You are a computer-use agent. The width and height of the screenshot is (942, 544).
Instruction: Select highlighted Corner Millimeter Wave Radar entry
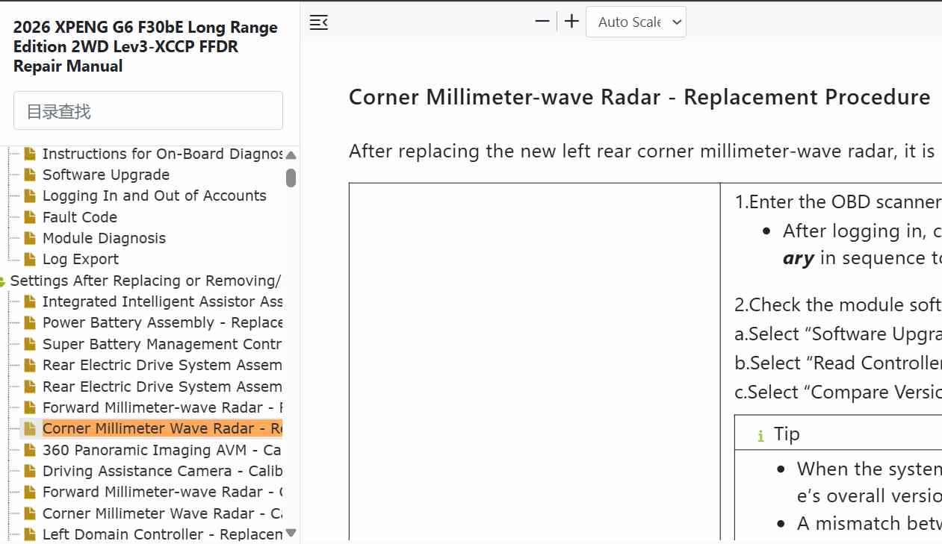point(162,428)
